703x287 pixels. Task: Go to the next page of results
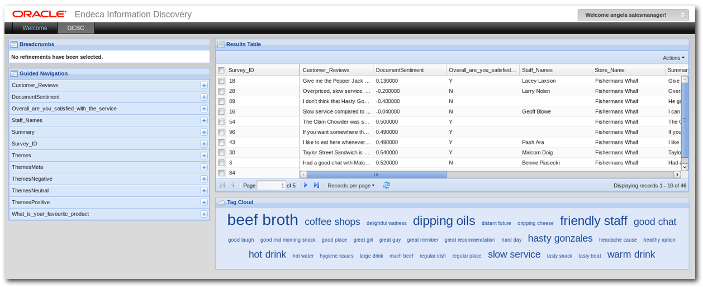[306, 185]
